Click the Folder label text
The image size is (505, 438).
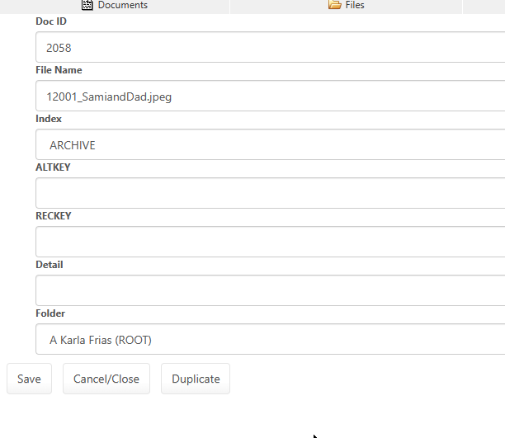[x=50, y=313]
